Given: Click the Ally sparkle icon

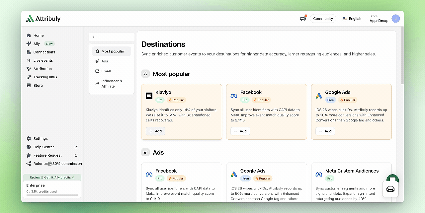Looking at the screenshot, I should (29, 44).
